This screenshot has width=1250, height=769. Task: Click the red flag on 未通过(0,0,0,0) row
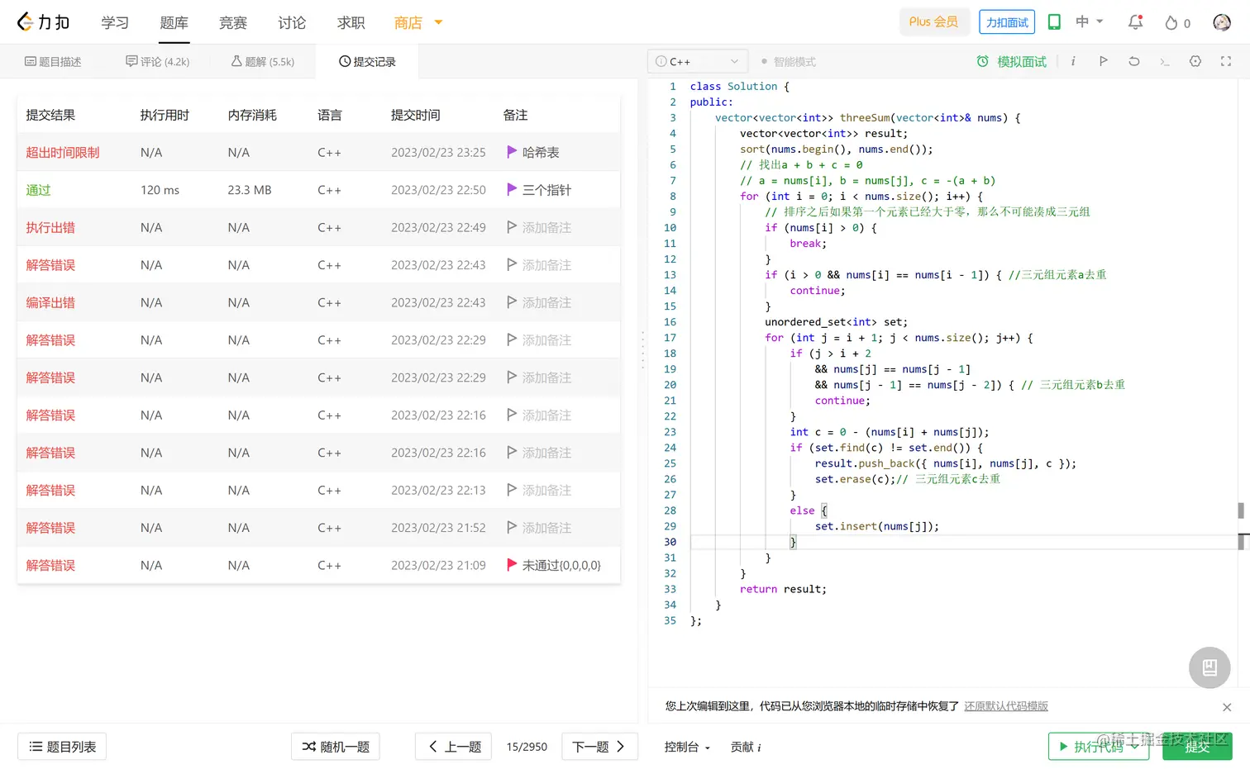[x=512, y=565]
